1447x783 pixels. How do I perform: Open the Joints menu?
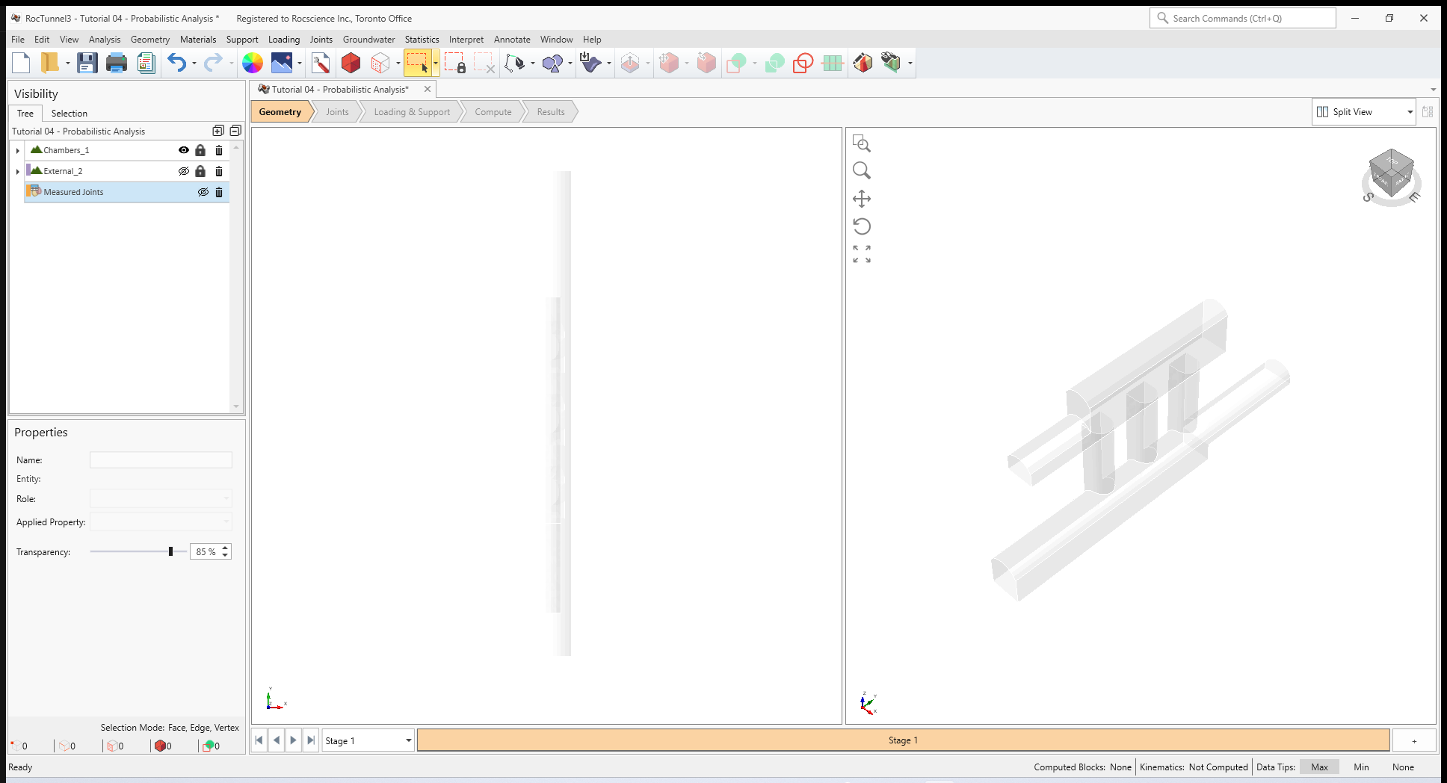click(x=321, y=40)
